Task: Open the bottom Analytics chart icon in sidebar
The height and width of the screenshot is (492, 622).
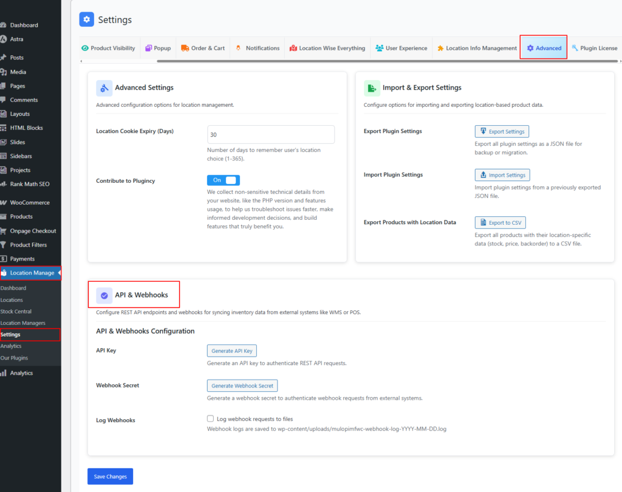Action: (4, 373)
